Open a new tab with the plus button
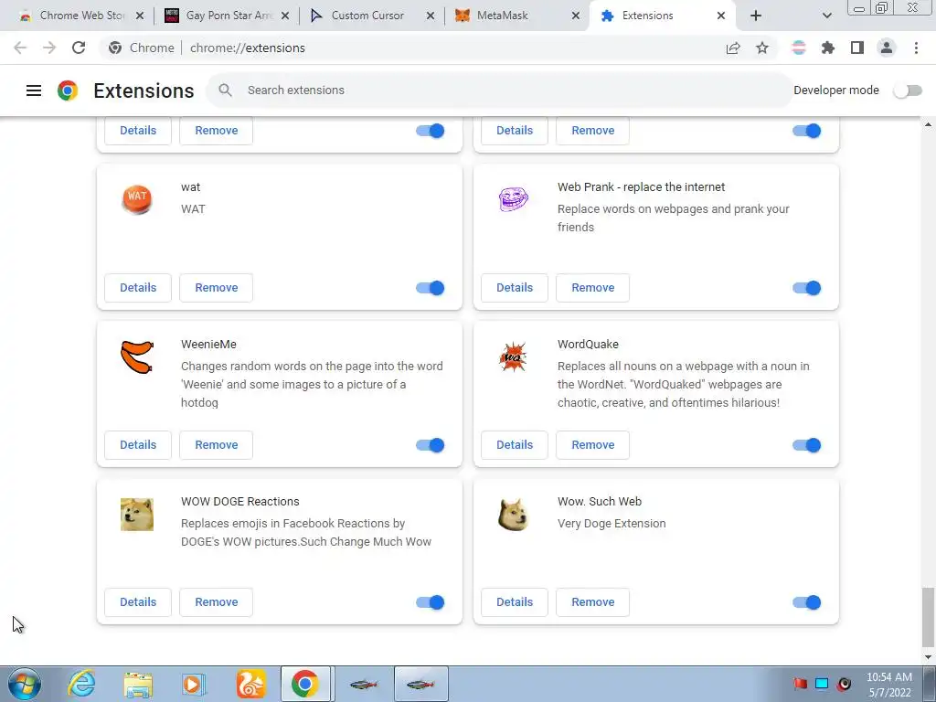This screenshot has width=936, height=702. click(756, 16)
